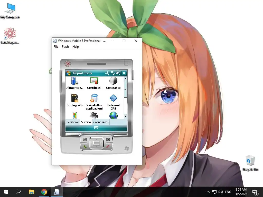Open the Windows Start menu
The height and width of the screenshot is (197, 263).
(6, 192)
